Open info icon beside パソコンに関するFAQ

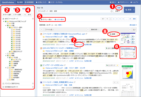[x=33, y=84]
